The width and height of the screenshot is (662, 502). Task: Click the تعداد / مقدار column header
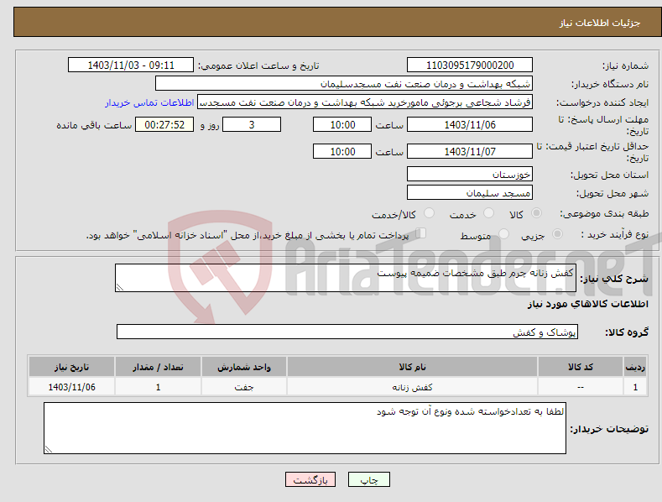[158, 367]
